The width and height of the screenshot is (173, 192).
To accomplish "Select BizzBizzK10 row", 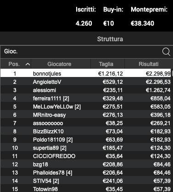I will click(x=85, y=132).
